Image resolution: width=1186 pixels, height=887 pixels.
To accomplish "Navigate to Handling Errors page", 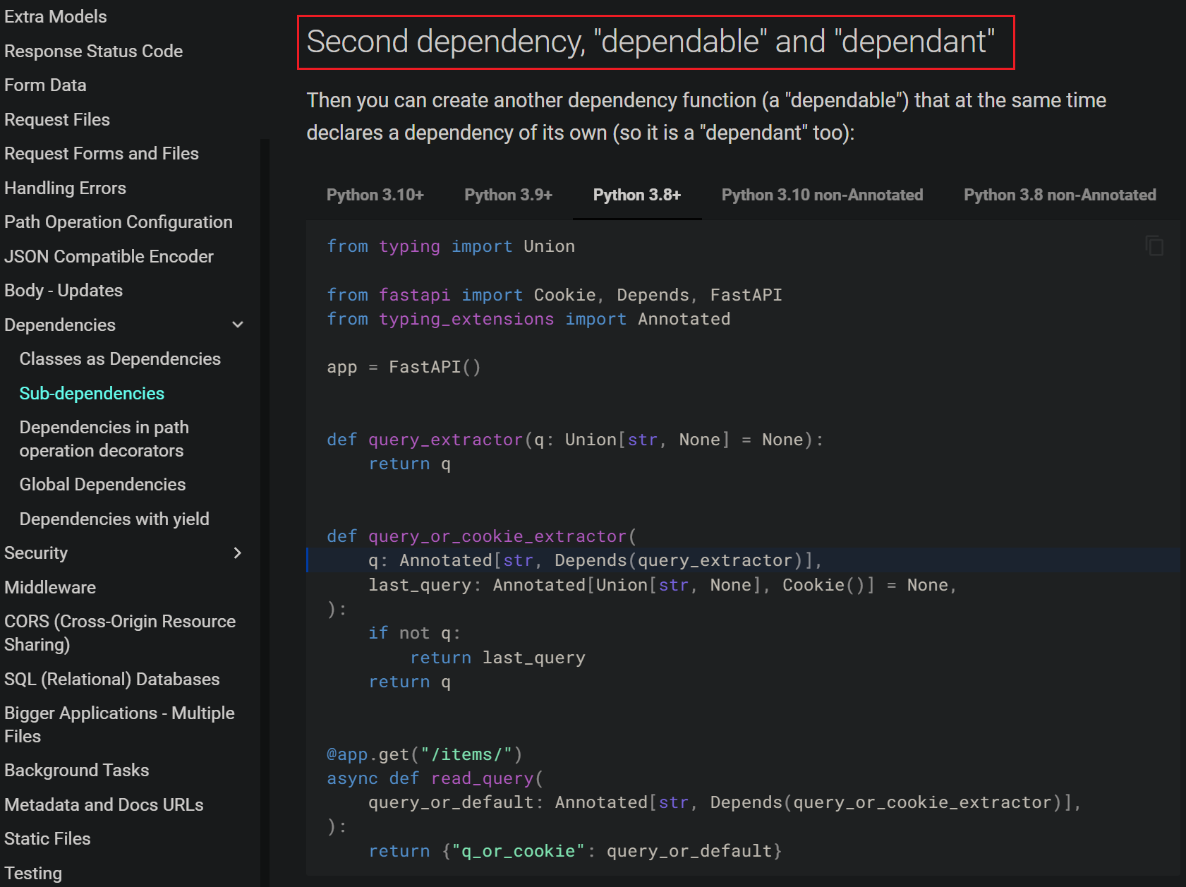I will click(65, 188).
